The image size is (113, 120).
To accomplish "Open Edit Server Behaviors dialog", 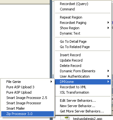I will click(83, 101).
